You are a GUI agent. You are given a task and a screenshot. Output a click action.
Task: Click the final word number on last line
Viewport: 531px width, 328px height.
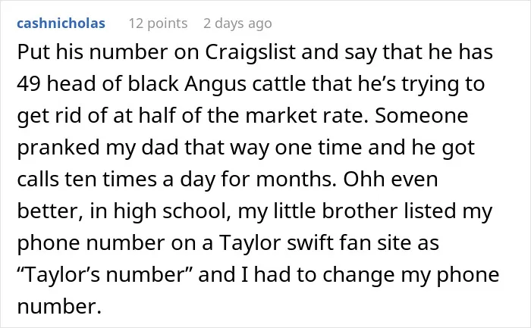click(59, 307)
